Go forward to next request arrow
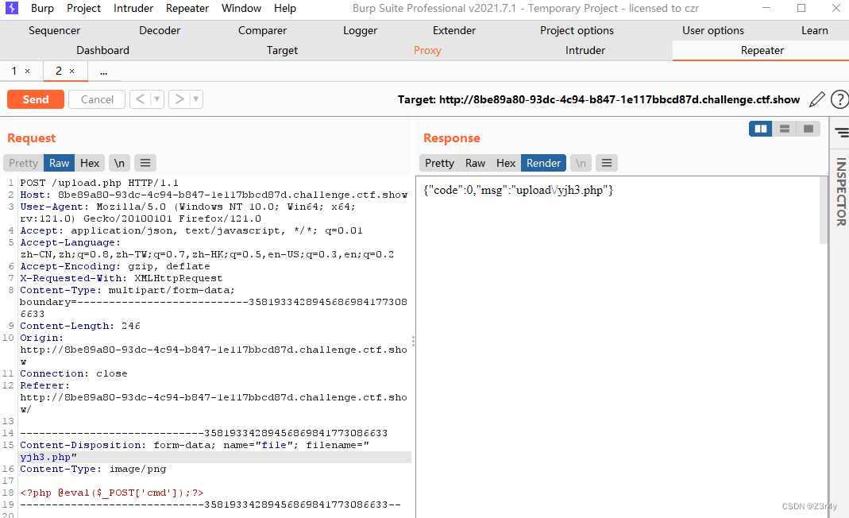This screenshot has width=849, height=518. click(179, 99)
